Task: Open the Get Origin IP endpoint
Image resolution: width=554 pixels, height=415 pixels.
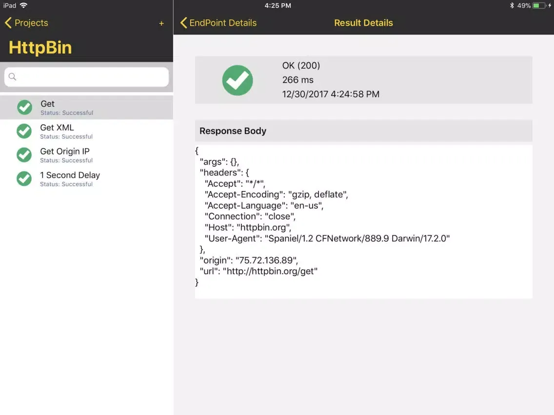Action: click(x=87, y=155)
